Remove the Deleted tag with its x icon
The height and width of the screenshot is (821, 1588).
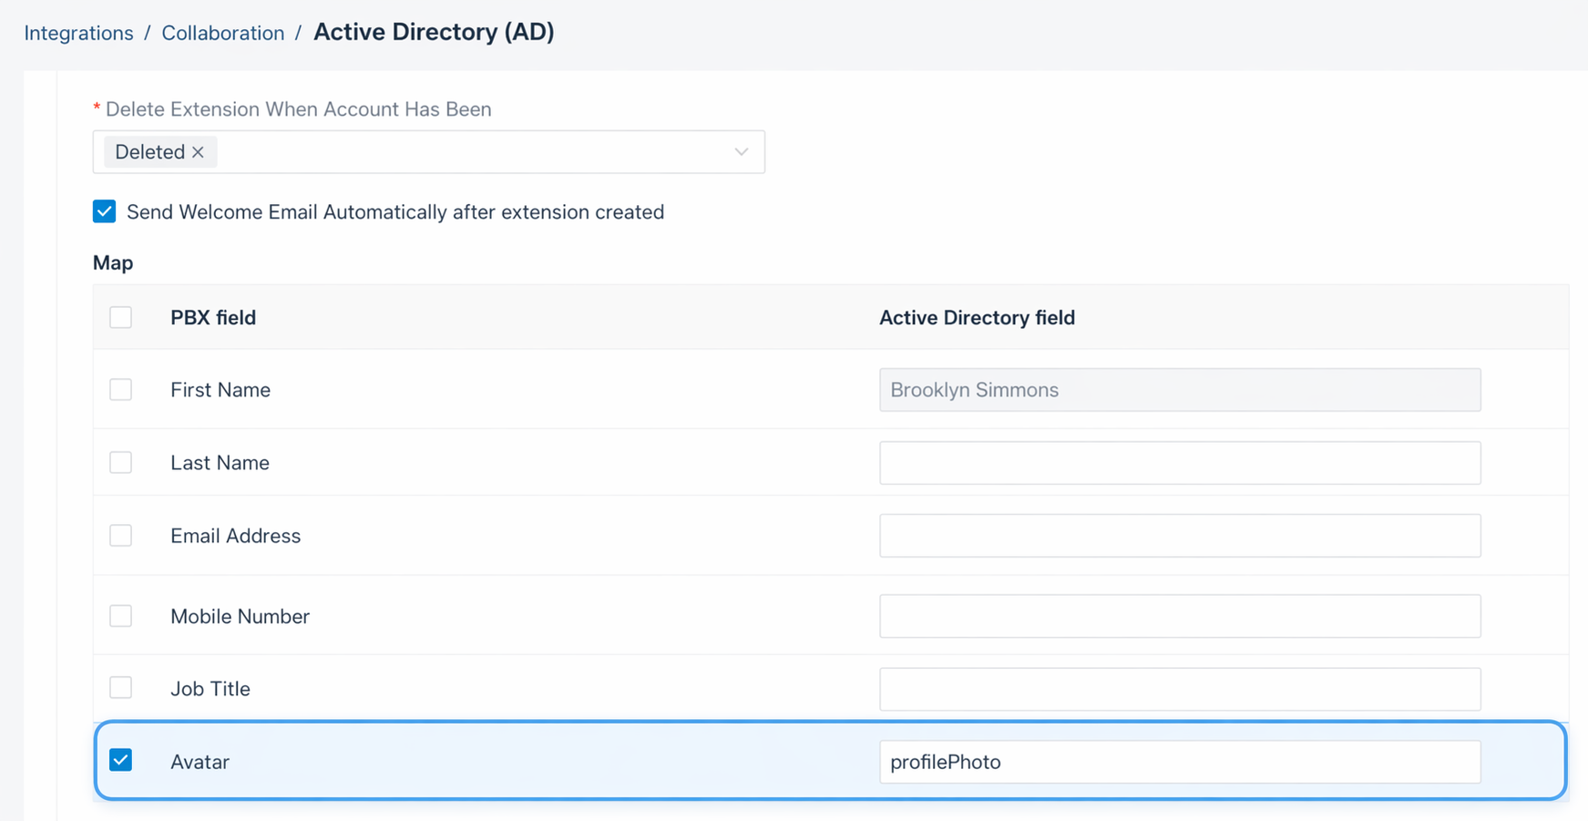coord(198,152)
